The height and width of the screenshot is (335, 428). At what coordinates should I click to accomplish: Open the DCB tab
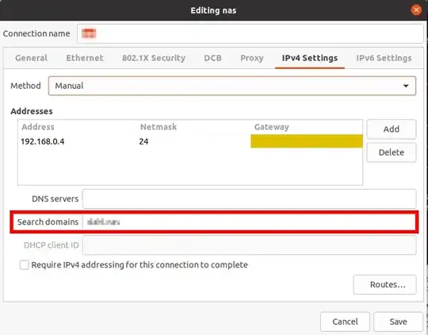point(213,58)
